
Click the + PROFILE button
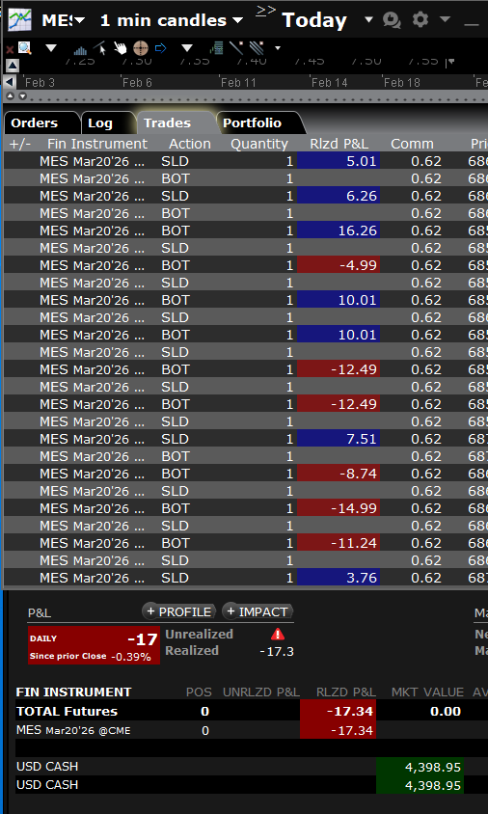point(179,611)
